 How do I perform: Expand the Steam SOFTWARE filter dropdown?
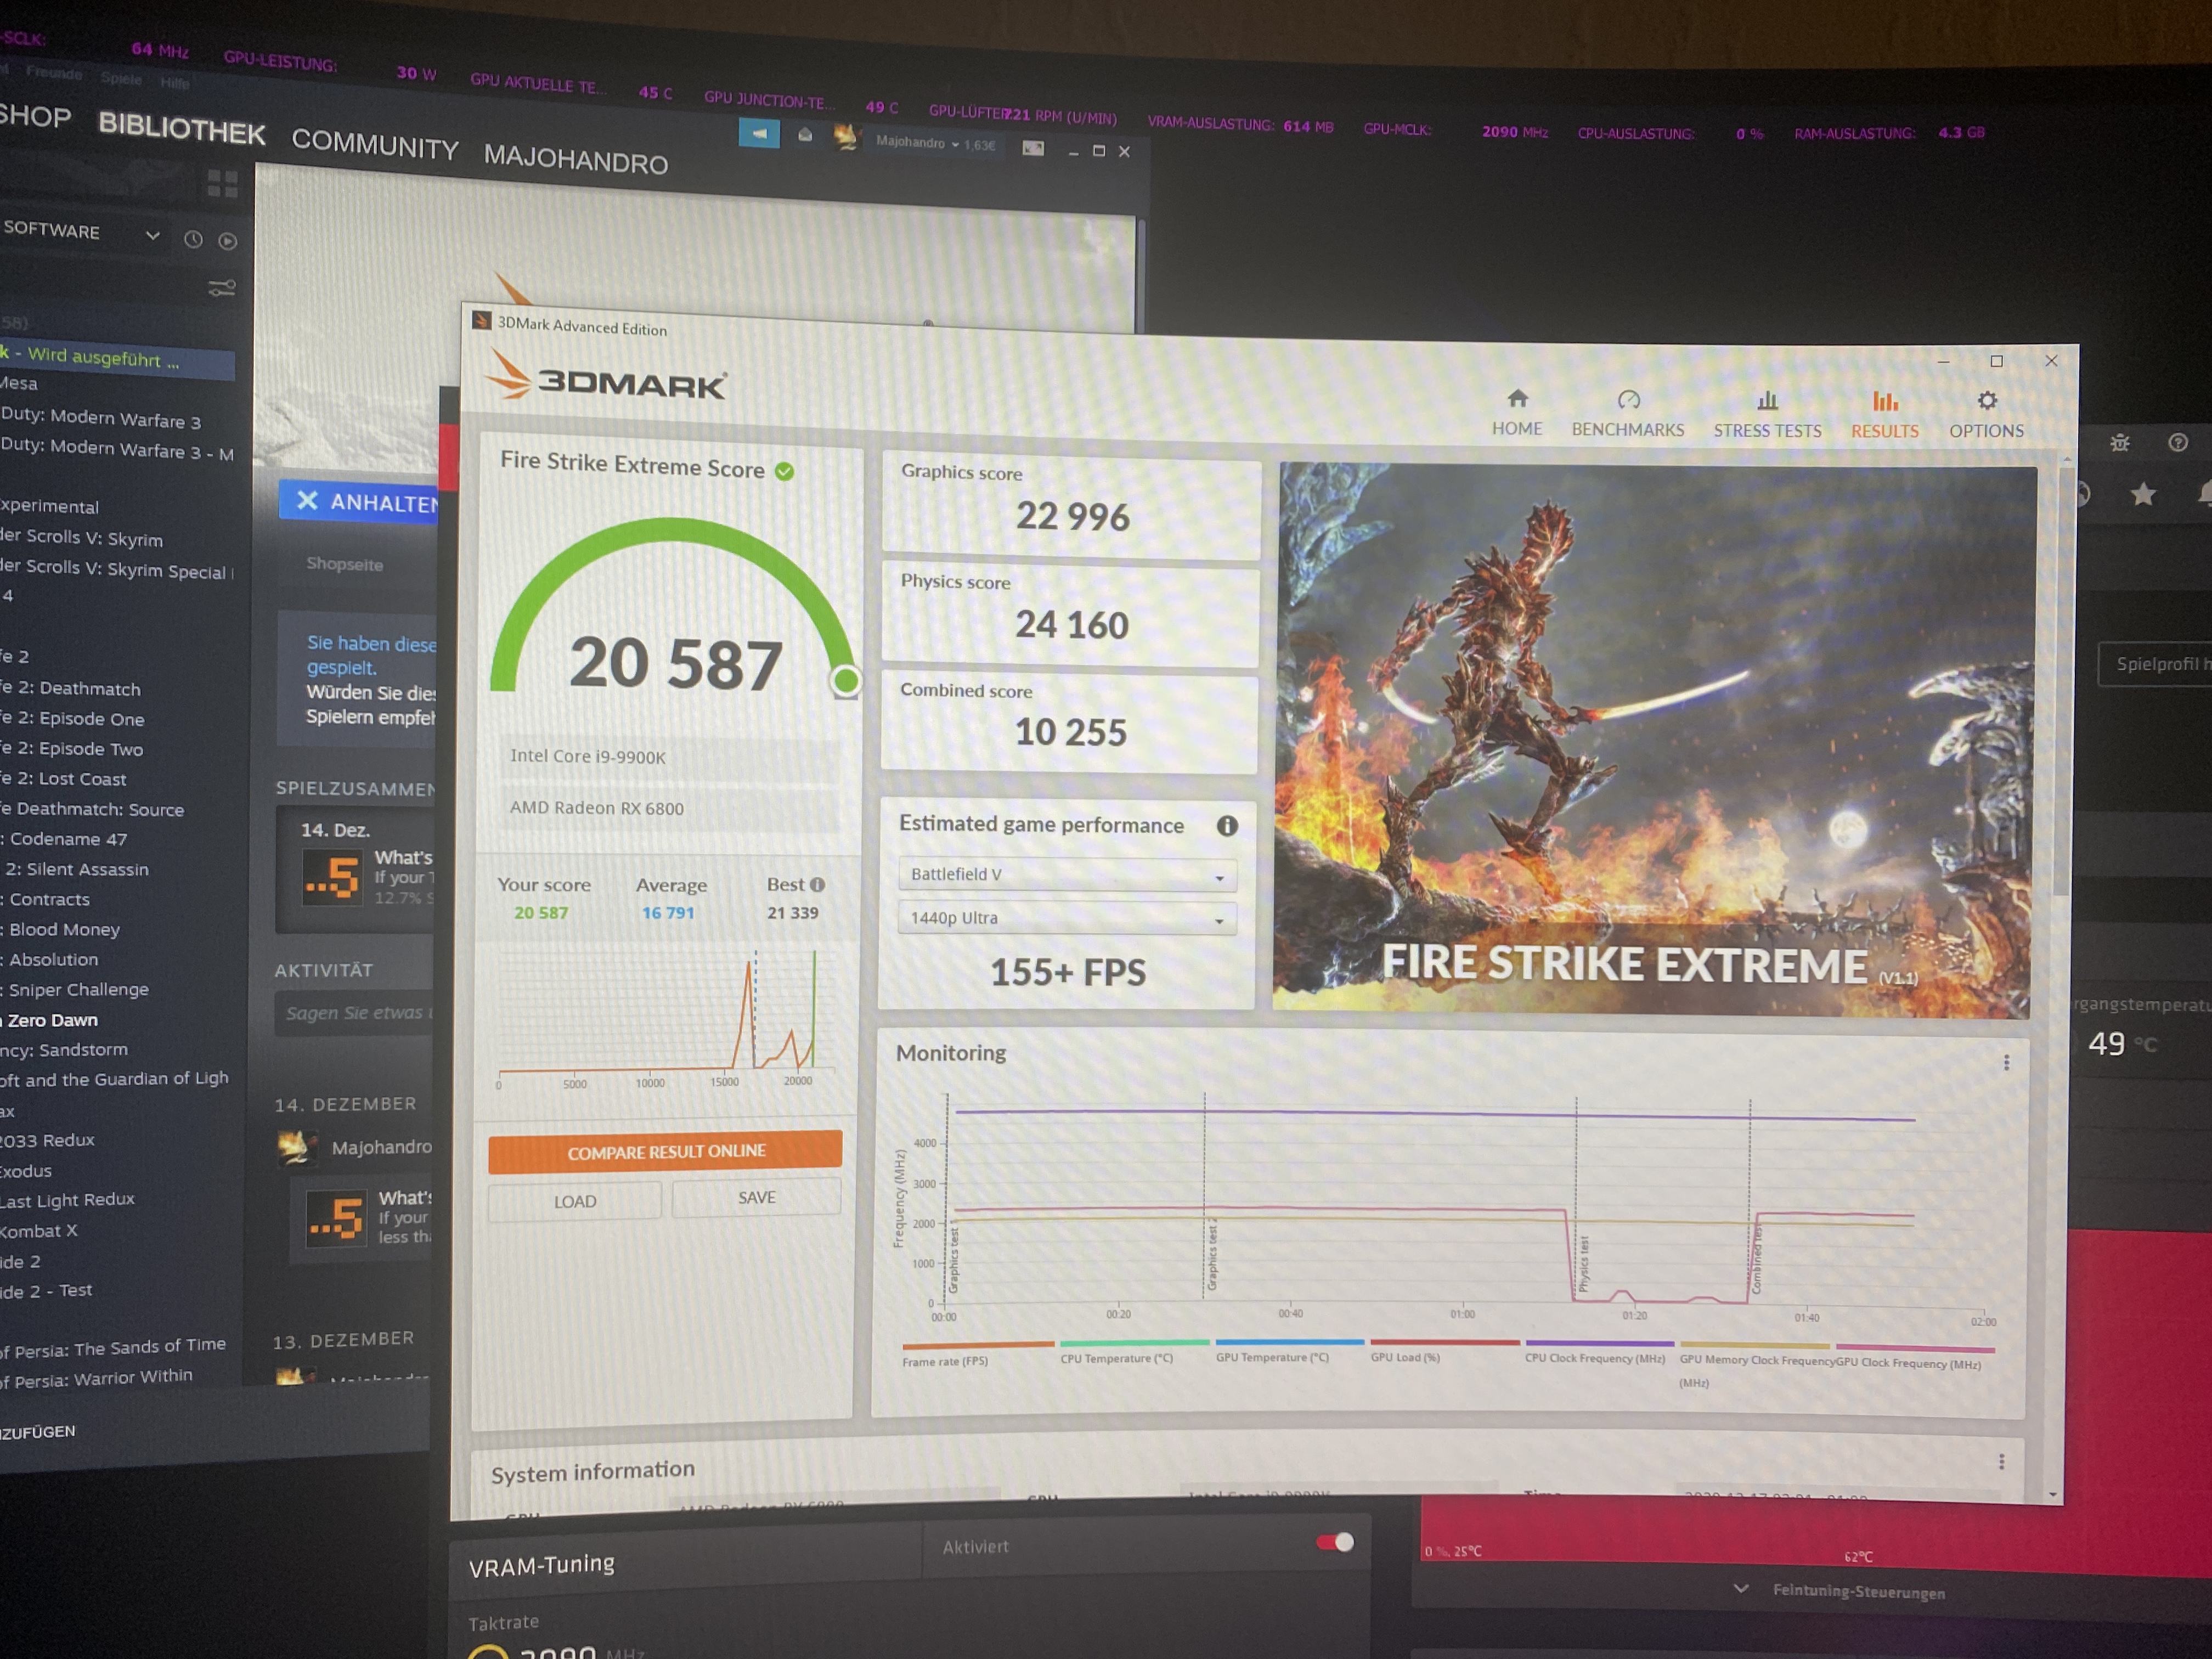pos(152,235)
